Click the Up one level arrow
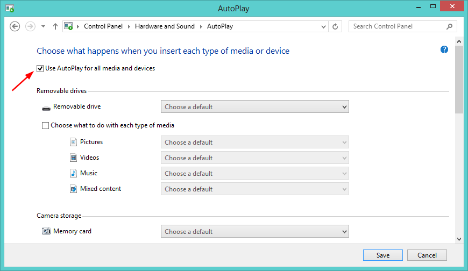This screenshot has width=468, height=271. pyautogui.click(x=55, y=26)
